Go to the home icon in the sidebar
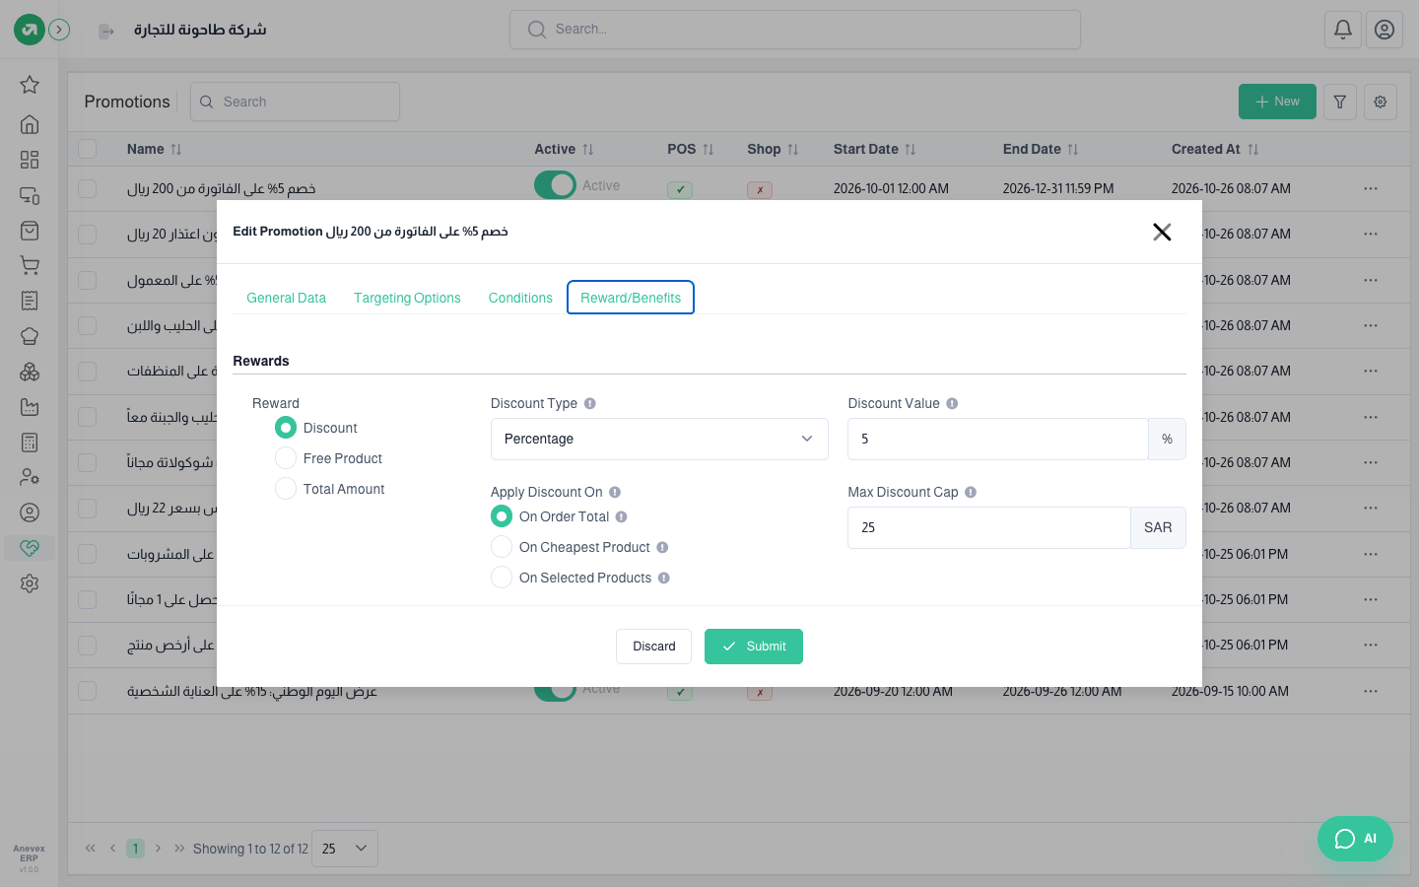Image resolution: width=1419 pixels, height=887 pixels. coord(30,124)
